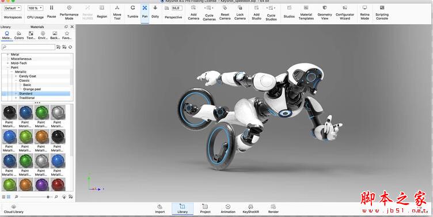The width and height of the screenshot is (433, 217).
Task: Switch to the Colors library tab
Action: click(x=19, y=35)
